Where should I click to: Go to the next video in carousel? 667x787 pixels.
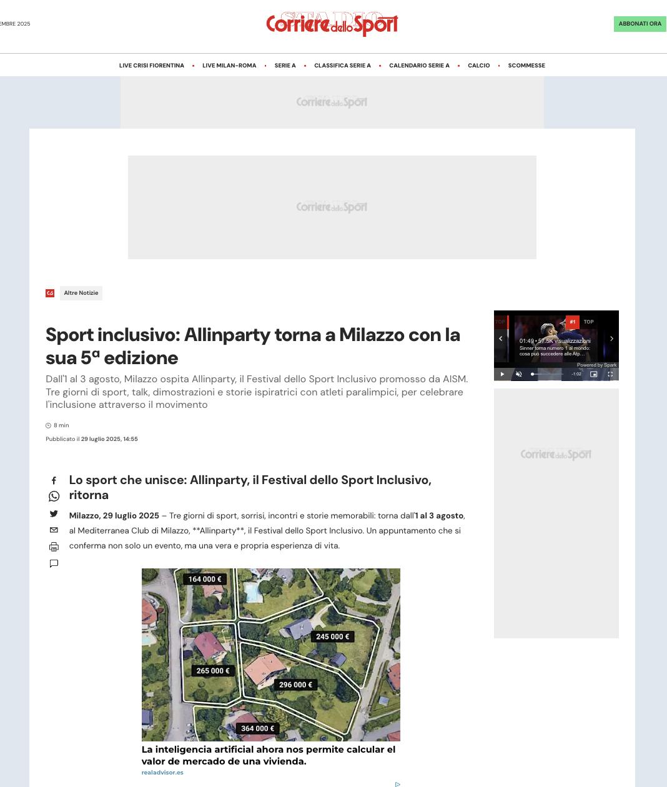click(x=611, y=339)
